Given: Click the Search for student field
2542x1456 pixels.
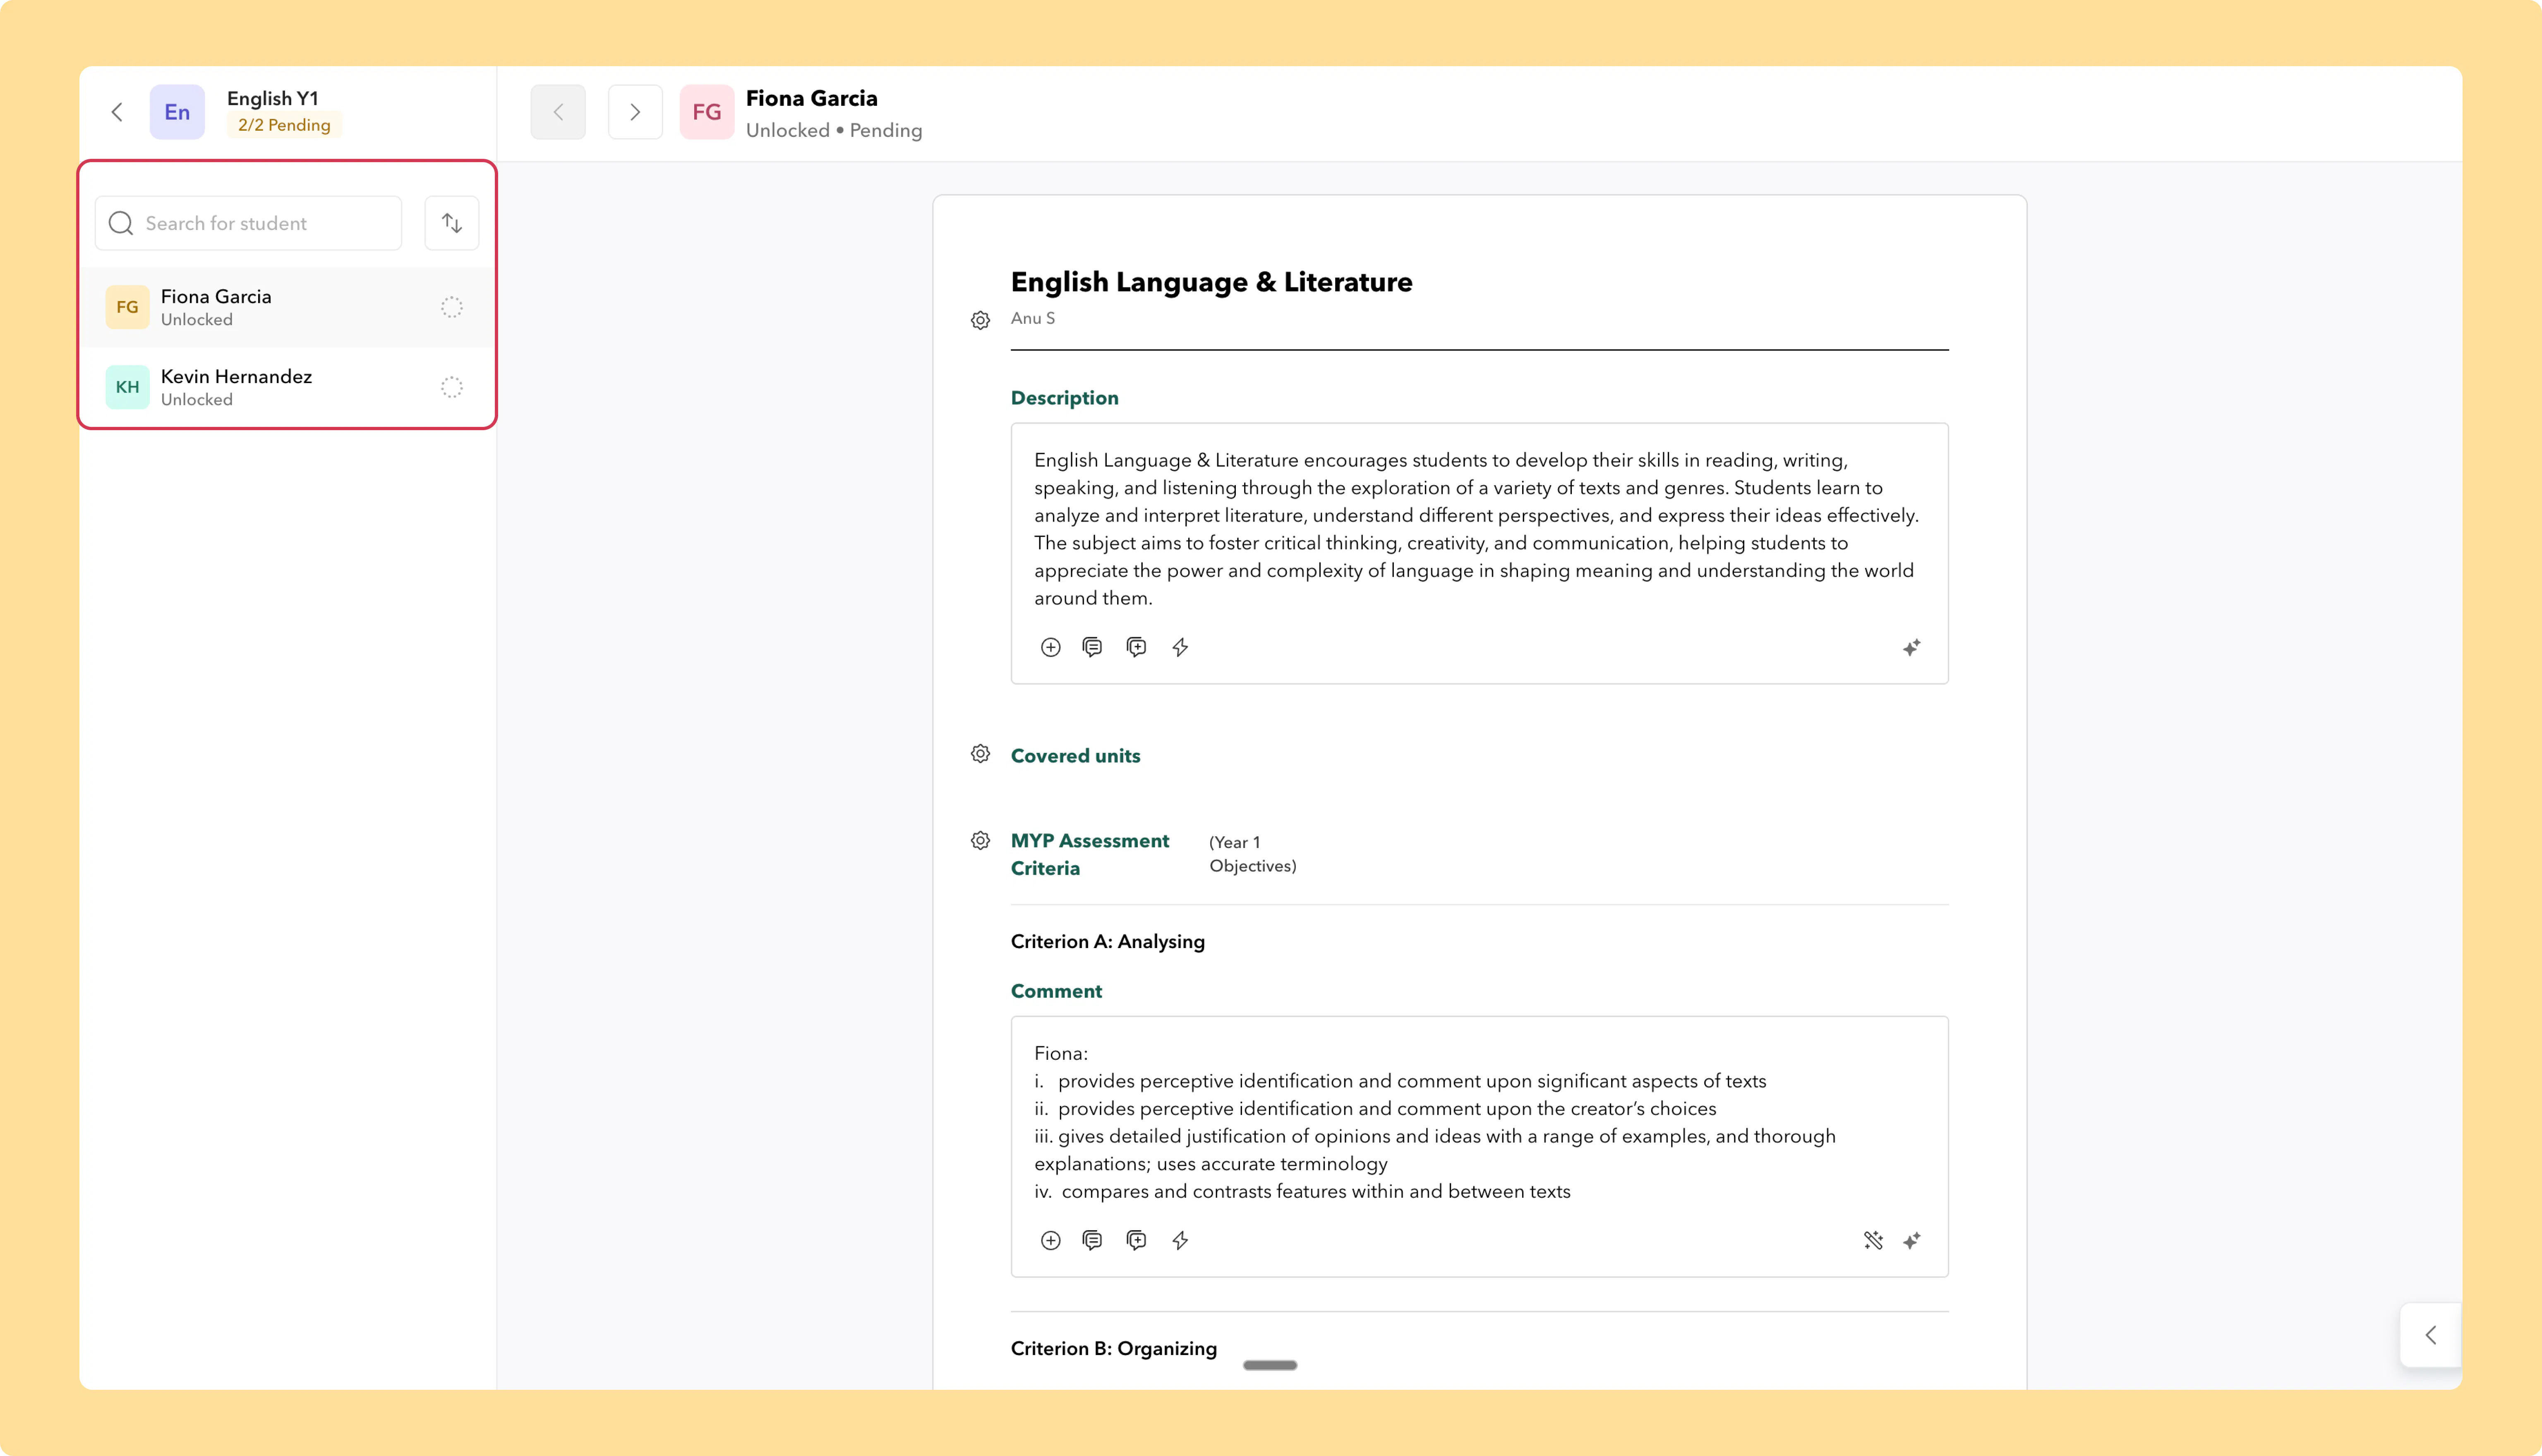Looking at the screenshot, I should 248,223.
